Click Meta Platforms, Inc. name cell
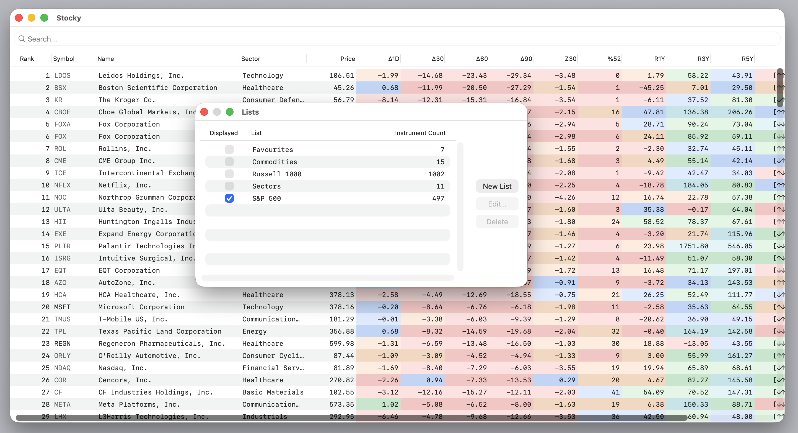The image size is (798, 433). tap(139, 404)
